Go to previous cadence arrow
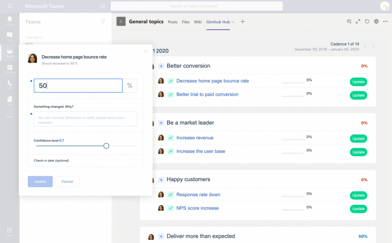Viewport: 392px width, 243px height. pyautogui.click(x=365, y=46)
